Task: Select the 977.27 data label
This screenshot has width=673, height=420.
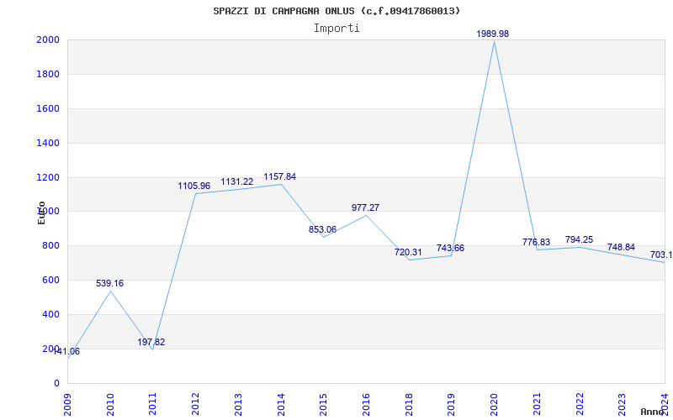Action: 365,207
